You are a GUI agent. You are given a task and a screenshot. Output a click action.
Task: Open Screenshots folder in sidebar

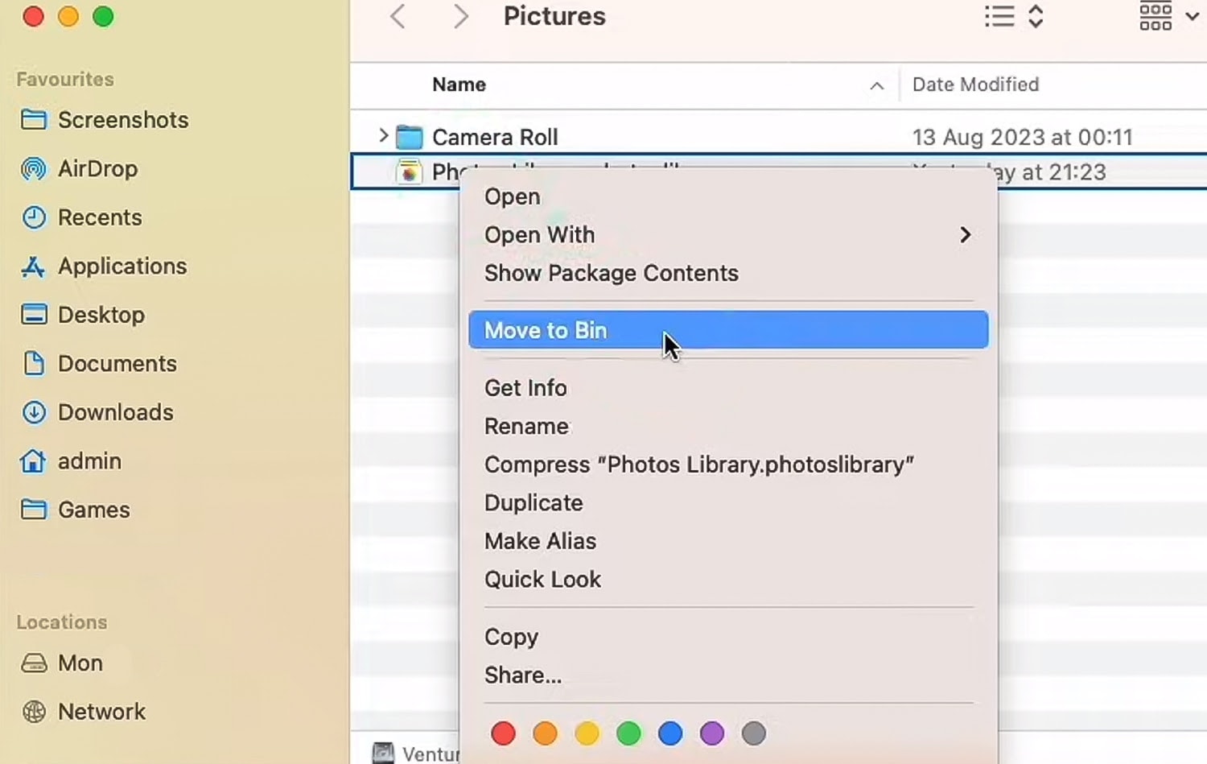pyautogui.click(x=105, y=120)
